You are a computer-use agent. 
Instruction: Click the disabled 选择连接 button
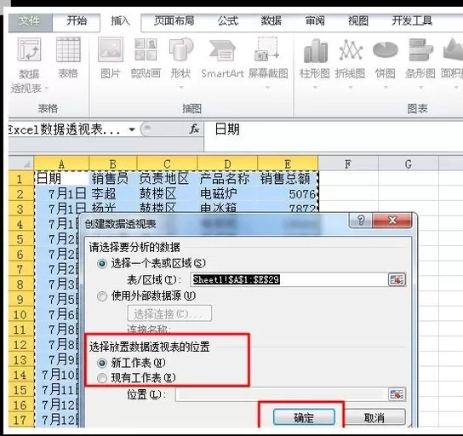(169, 313)
